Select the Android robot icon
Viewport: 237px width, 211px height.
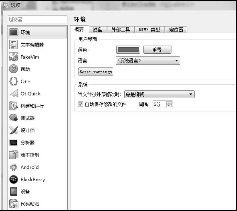[x=14, y=167]
